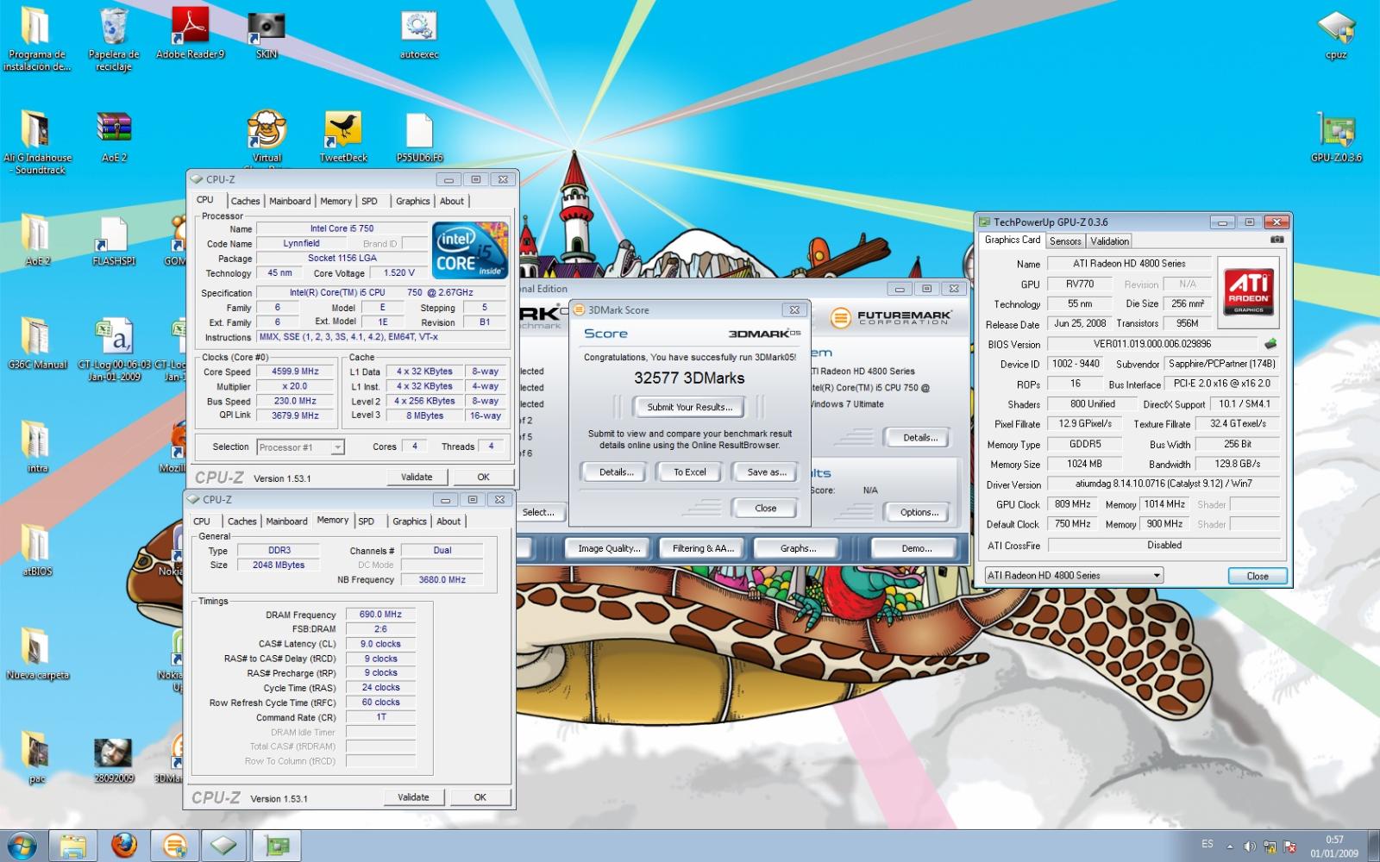Open the 28092009 image file icon
This screenshot has height=862, width=1380.
tap(114, 759)
